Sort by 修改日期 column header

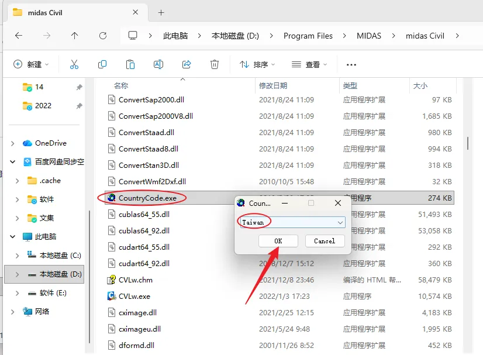coord(273,85)
